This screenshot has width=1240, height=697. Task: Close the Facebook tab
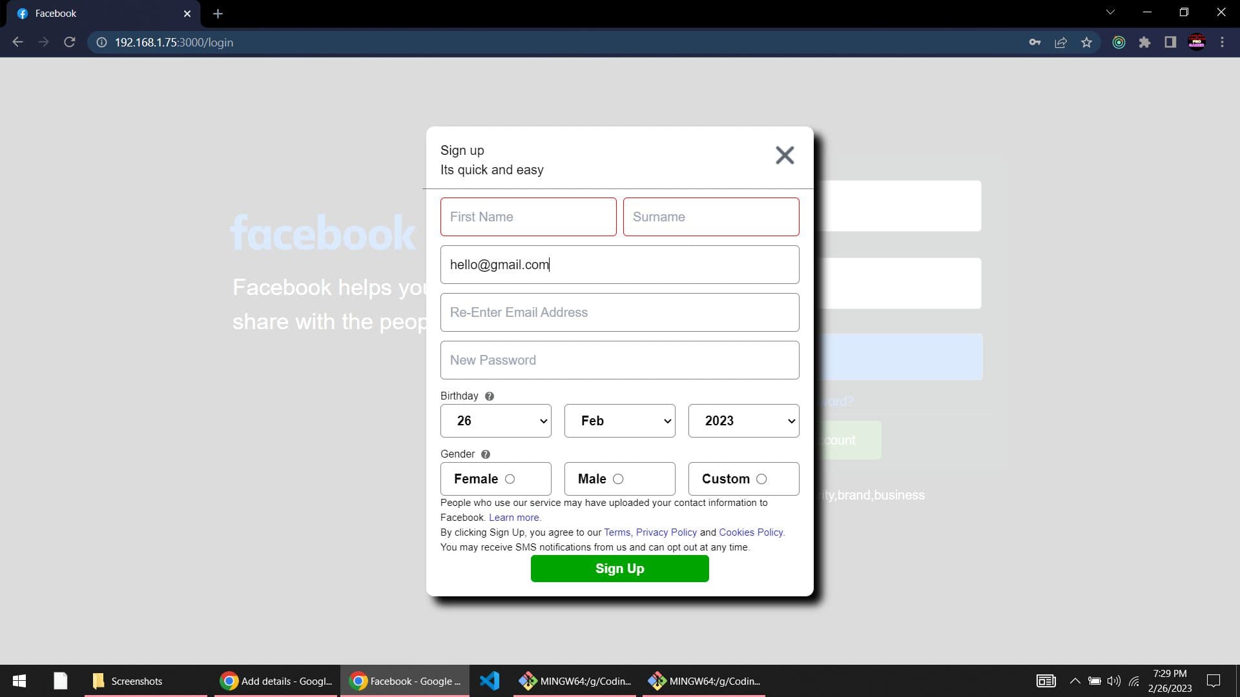pos(187,14)
